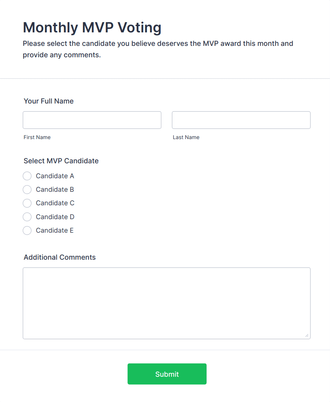Click the 'Monthly MVP Voting' heading
330x402 pixels.
[x=92, y=27]
